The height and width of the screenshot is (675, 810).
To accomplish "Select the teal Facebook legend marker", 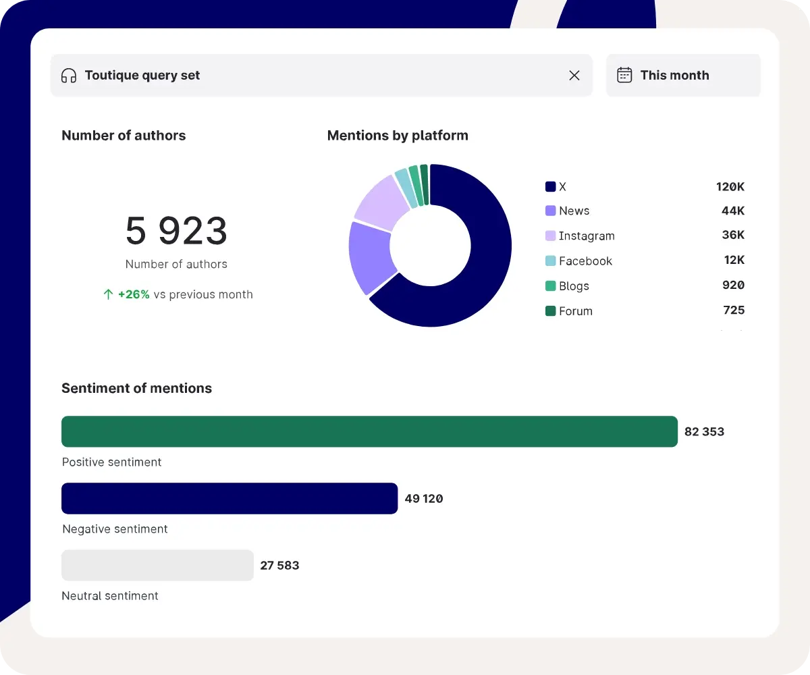I will tap(550, 261).
